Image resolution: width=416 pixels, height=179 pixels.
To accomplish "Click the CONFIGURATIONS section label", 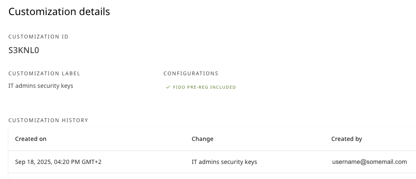I will 191,74.
